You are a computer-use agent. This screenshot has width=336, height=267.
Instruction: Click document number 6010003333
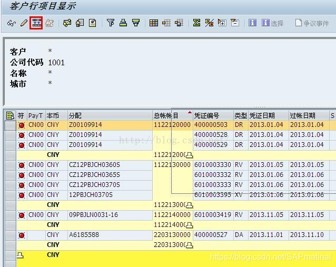(x=213, y=185)
